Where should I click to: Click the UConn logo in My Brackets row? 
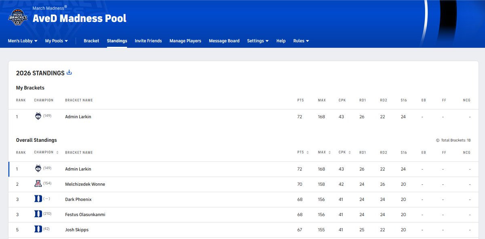(x=38, y=116)
